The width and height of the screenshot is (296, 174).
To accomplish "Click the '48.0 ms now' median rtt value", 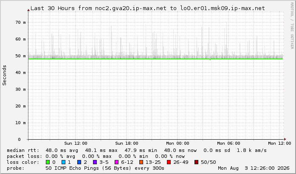I will 180,150.
